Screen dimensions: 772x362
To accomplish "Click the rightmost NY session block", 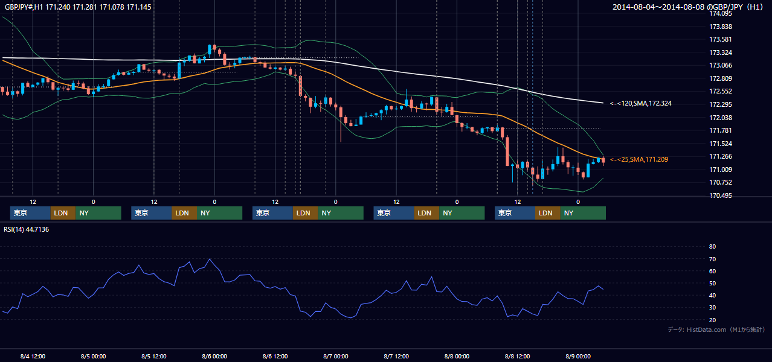I will click(583, 213).
